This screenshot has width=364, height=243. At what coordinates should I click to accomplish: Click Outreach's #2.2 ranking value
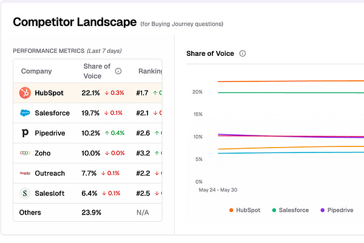pos(143,173)
